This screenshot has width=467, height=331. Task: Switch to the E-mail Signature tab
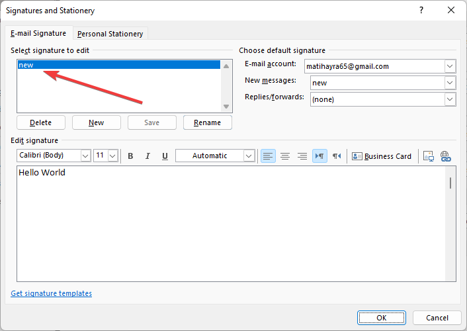point(38,33)
